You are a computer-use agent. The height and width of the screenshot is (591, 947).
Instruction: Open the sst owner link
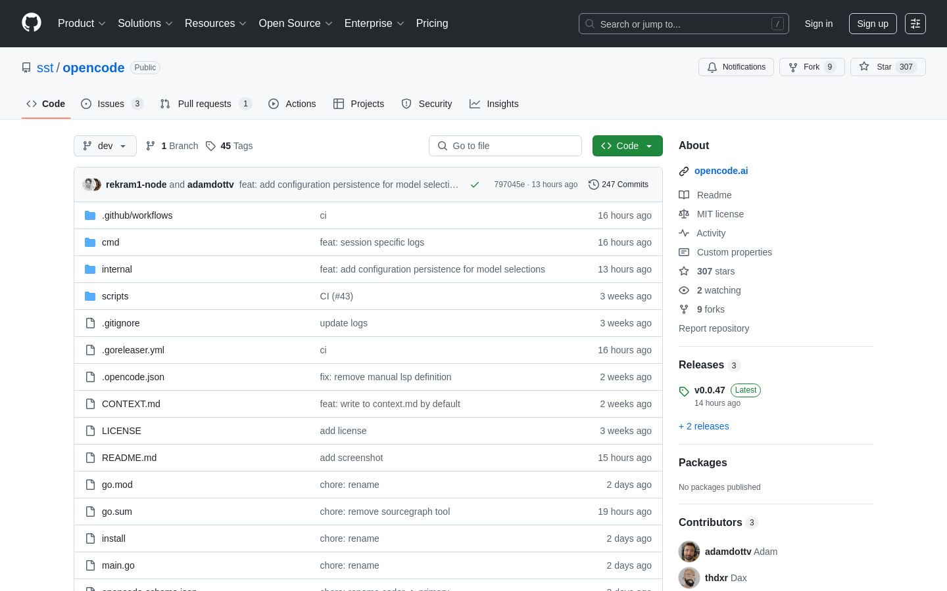45,68
